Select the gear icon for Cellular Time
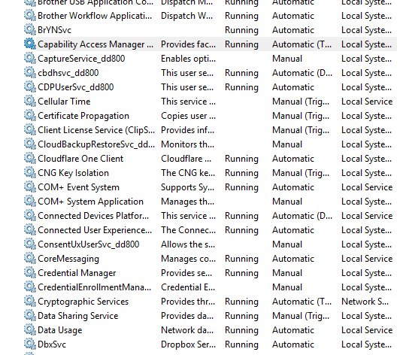This screenshot has height=355, width=409. coord(30,102)
